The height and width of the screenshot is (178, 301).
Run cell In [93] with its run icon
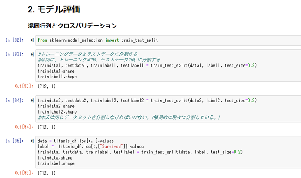click(x=32, y=55)
